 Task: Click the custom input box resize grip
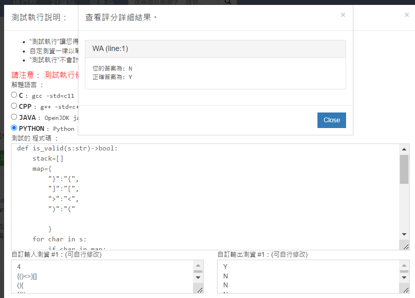click(x=200, y=290)
